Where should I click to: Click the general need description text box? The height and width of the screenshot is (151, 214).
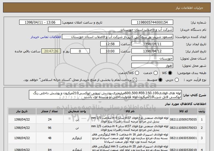[x=105, y=95]
